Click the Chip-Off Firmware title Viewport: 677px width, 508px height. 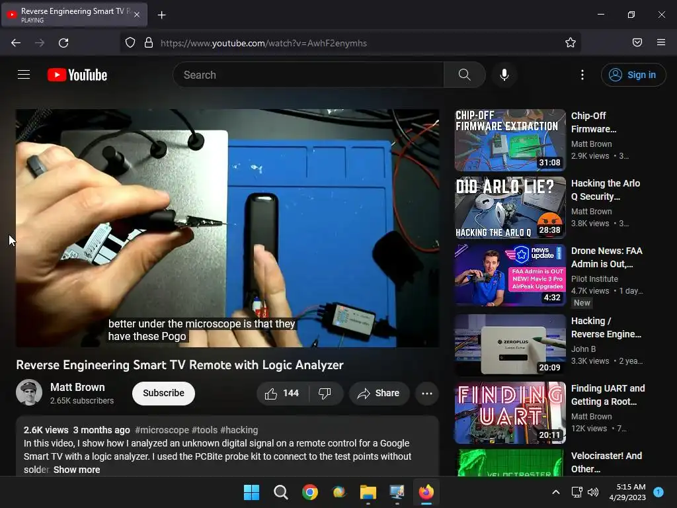(594, 122)
